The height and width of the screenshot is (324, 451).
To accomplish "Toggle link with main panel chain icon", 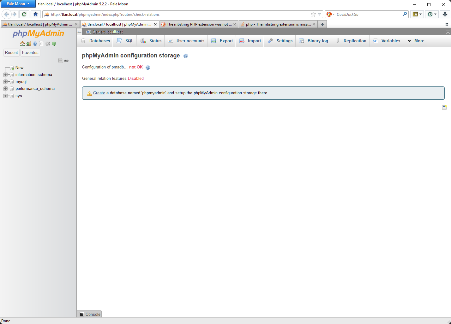I will tap(66, 61).
